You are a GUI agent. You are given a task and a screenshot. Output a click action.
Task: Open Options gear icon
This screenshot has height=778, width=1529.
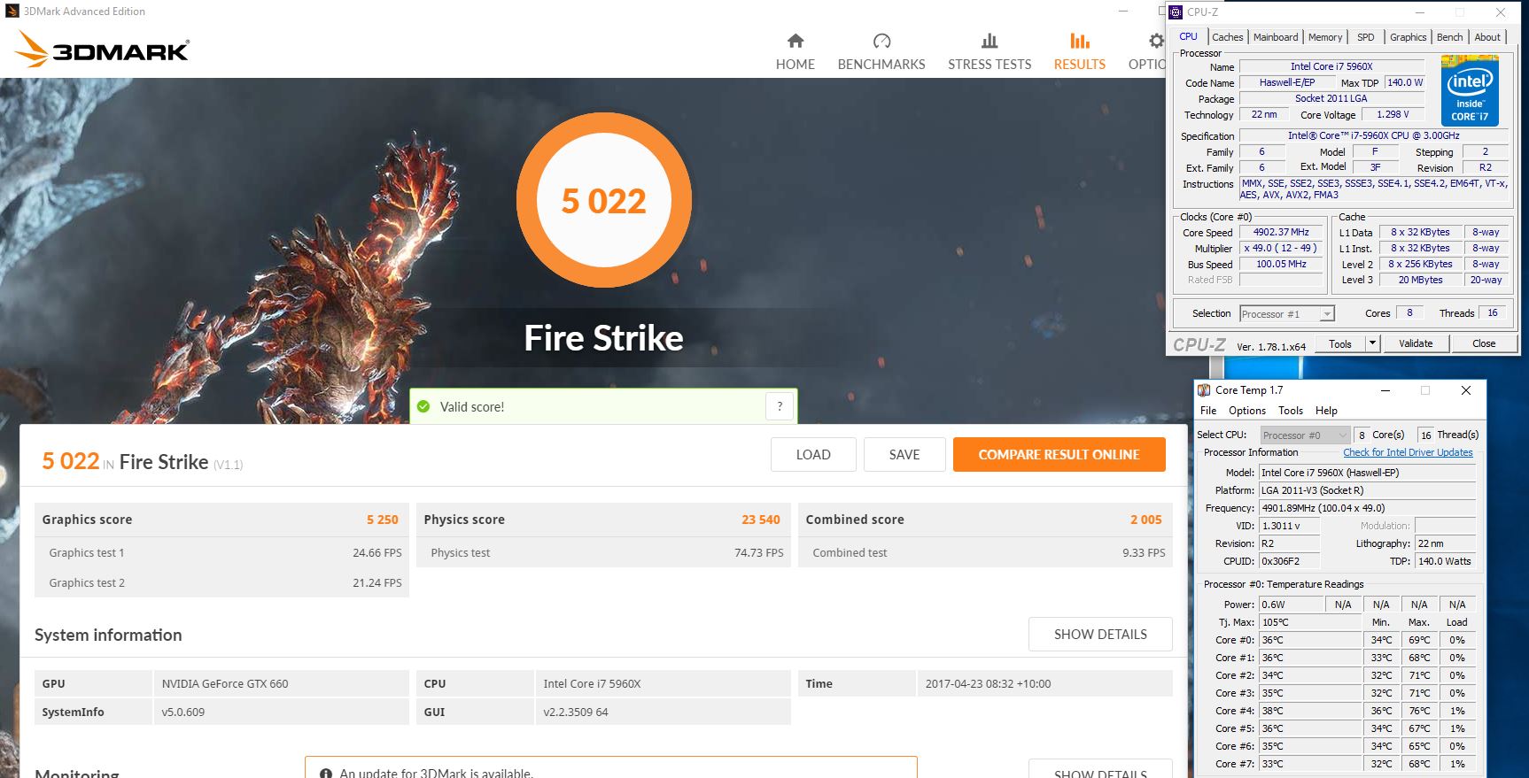tap(1156, 41)
